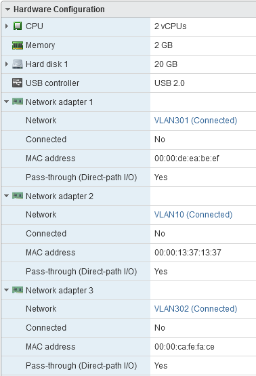256x376 pixels.
Task: Collapse Network adapter 2 details
Action: tap(7, 196)
